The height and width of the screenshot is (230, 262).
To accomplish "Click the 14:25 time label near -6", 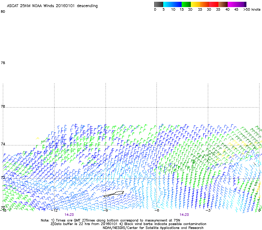I will pyautogui.click(x=184, y=215).
